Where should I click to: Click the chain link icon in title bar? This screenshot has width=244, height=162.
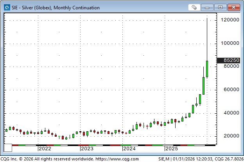pos(194,7)
